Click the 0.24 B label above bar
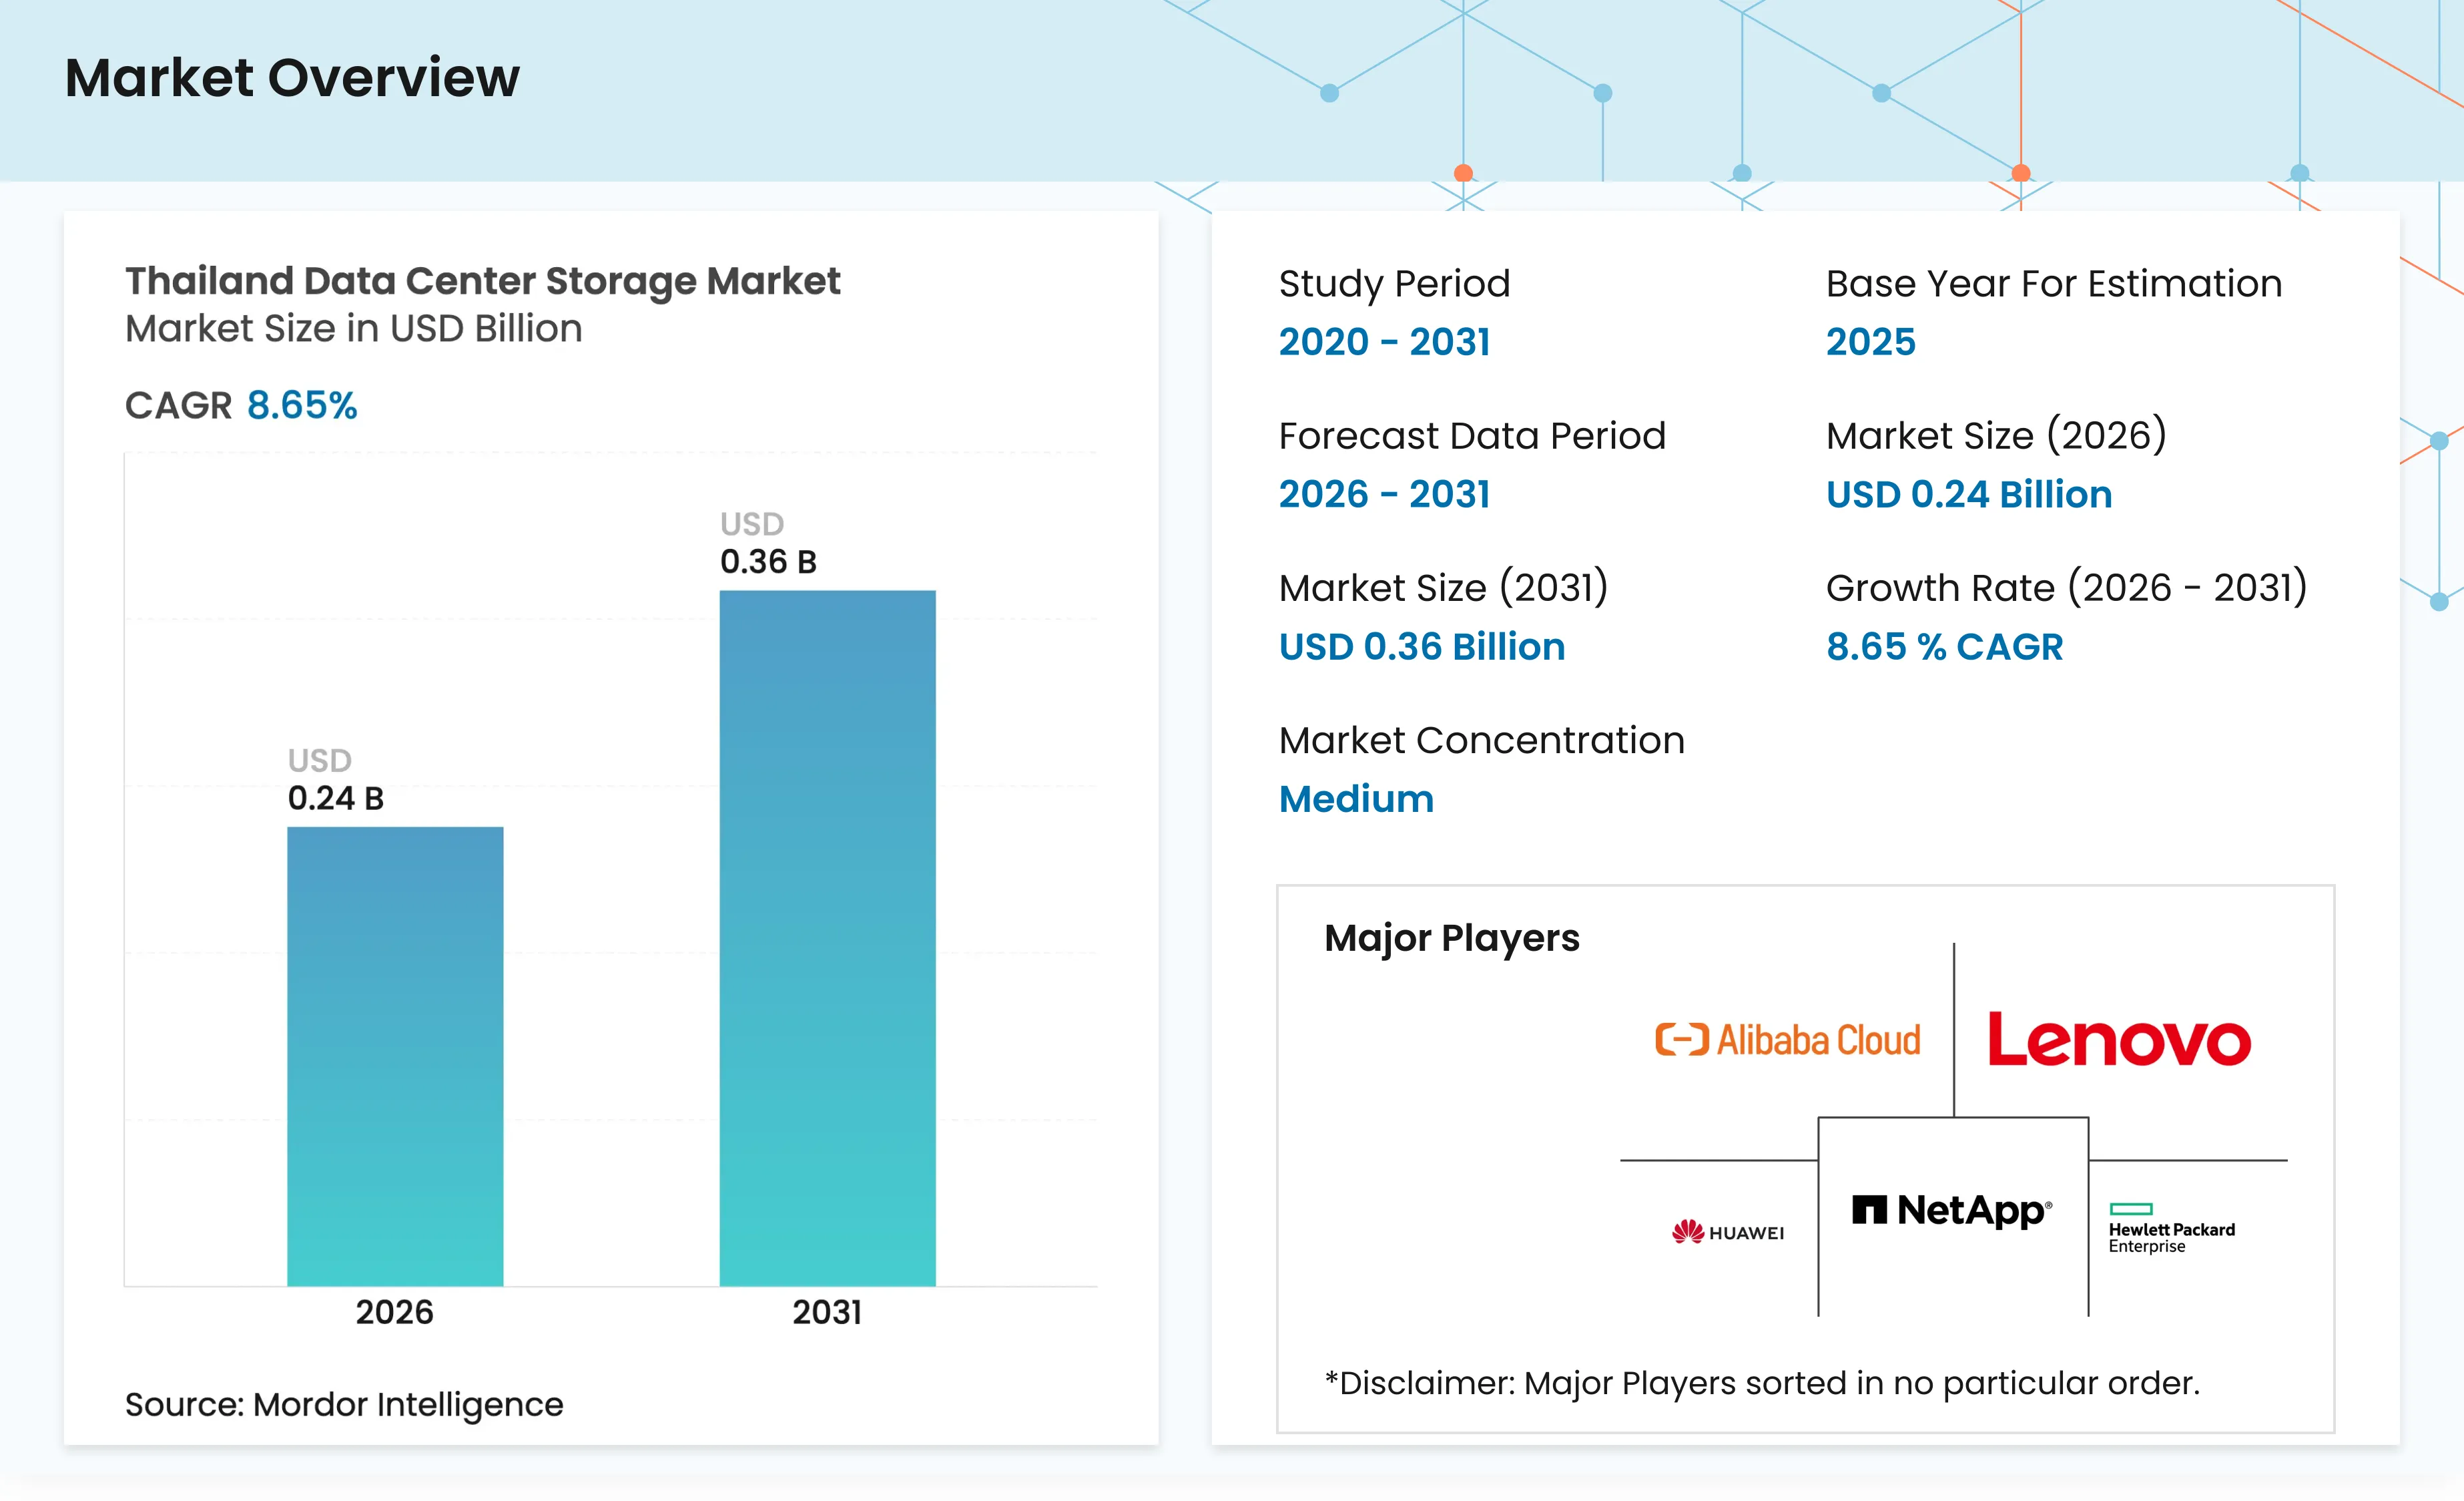This screenshot has width=2464, height=1501. (x=336, y=797)
